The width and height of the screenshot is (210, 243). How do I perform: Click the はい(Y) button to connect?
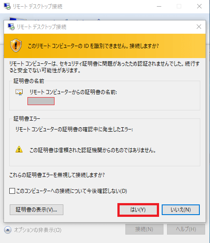pyautogui.click(x=138, y=210)
